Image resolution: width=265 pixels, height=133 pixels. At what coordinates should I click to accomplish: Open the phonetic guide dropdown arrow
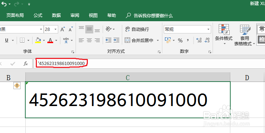72,40
